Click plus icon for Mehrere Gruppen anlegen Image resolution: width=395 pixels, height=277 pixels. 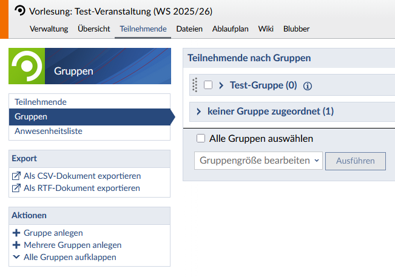coord(16,245)
